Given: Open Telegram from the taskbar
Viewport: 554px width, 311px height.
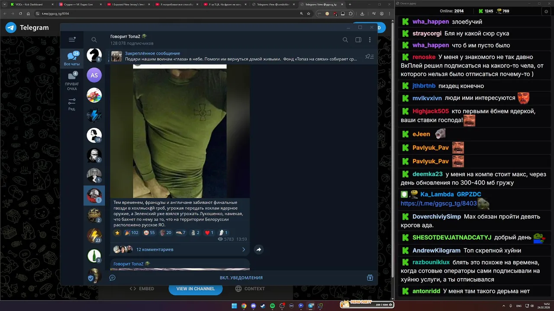Looking at the screenshot, I should pos(310,306).
